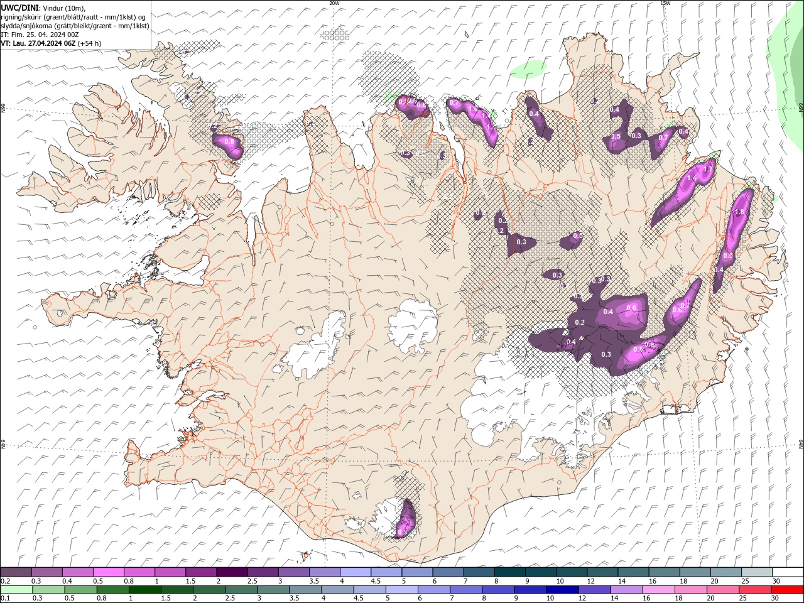Click the '30' label in the lower legend
This screenshot has height=603, width=804.
[x=774, y=599]
